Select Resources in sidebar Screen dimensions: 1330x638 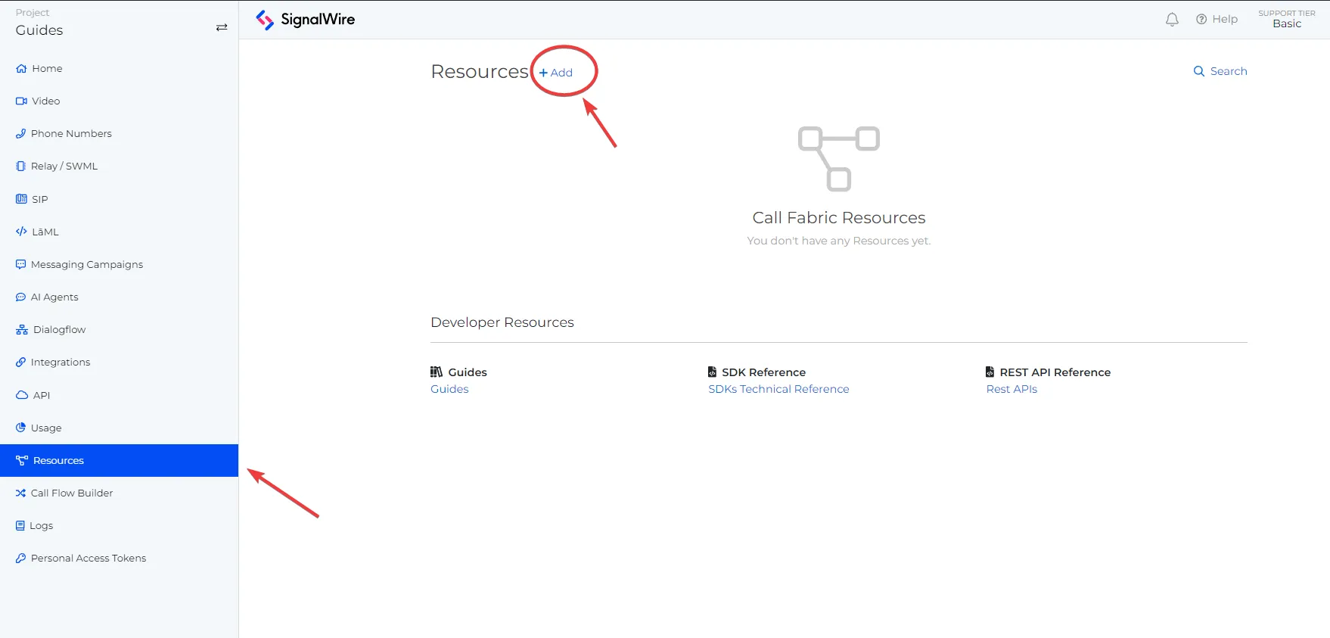click(x=119, y=460)
